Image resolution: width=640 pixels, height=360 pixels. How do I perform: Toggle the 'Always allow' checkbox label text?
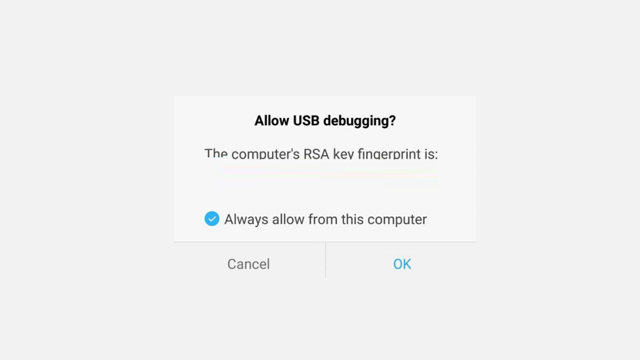325,219
